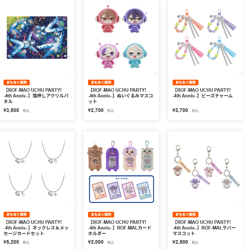
Task: Click まもなく販売 badge on plush mascot
Action: (x=101, y=83)
